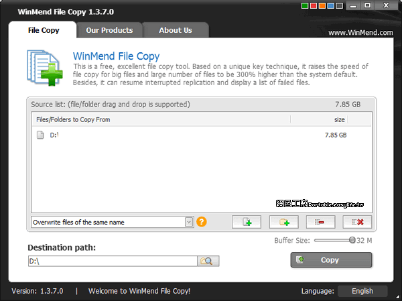Click the 'Files/Folders to Copy From' column header

point(161,119)
